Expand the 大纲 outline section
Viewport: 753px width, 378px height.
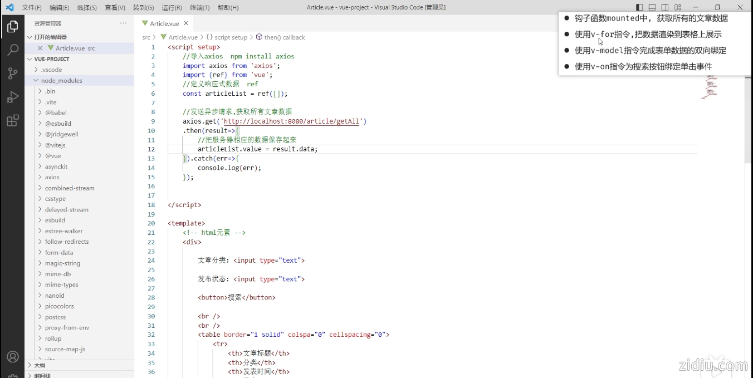click(x=40, y=365)
